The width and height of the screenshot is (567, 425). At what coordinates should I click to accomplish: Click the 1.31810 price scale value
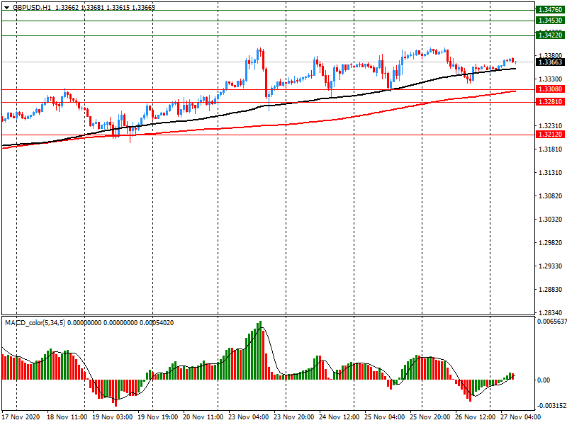click(x=551, y=149)
